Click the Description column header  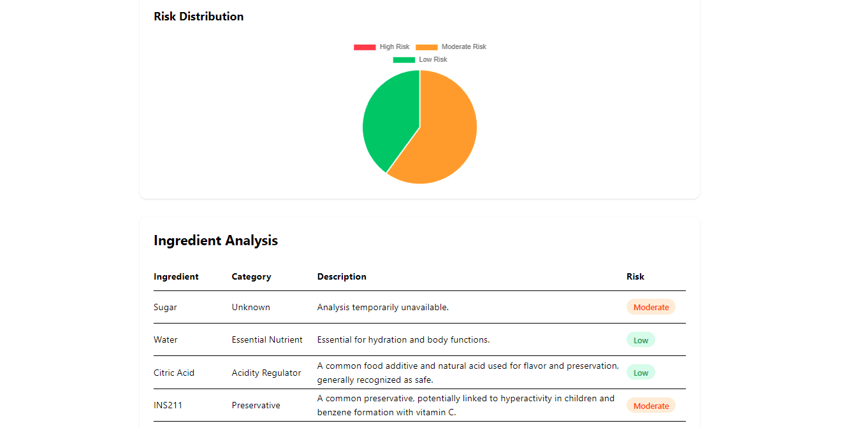342,276
